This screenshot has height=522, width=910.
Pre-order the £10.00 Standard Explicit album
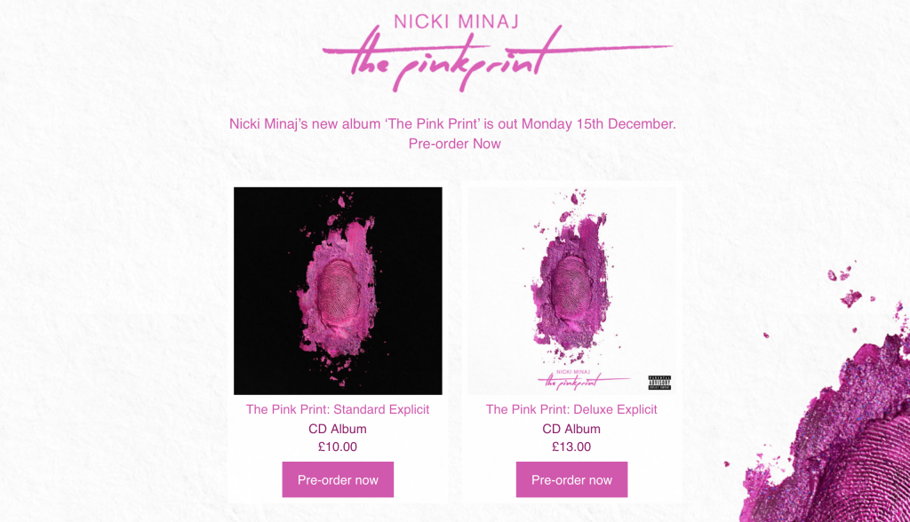[x=338, y=479]
